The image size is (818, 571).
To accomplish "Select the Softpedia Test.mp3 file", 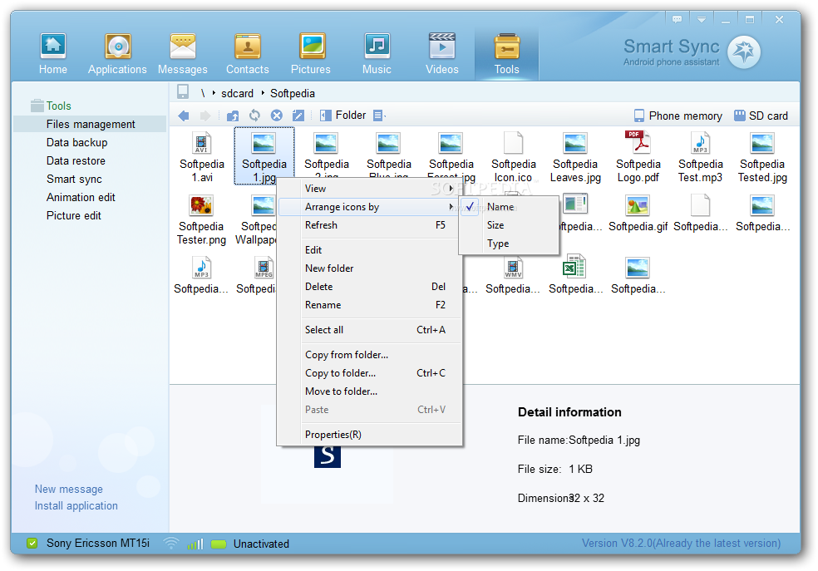I will click(x=700, y=156).
